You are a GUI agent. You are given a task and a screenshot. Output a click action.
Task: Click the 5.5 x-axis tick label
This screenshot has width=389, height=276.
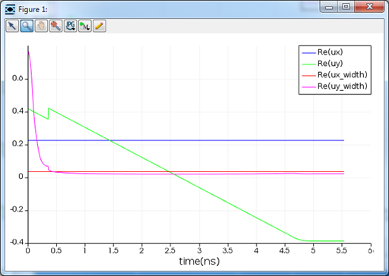[341, 250]
